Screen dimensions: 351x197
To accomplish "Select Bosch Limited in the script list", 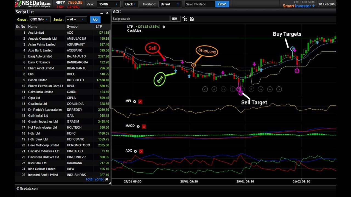I will coord(38,80).
